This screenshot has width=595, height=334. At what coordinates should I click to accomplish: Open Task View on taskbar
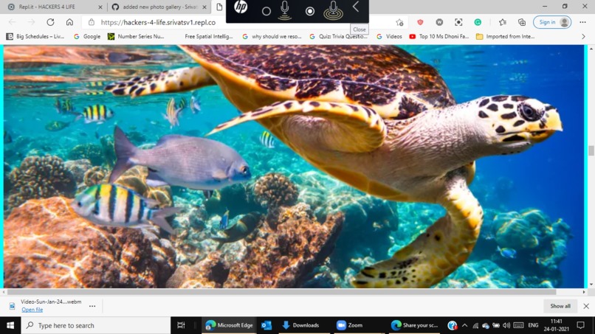[x=182, y=325]
